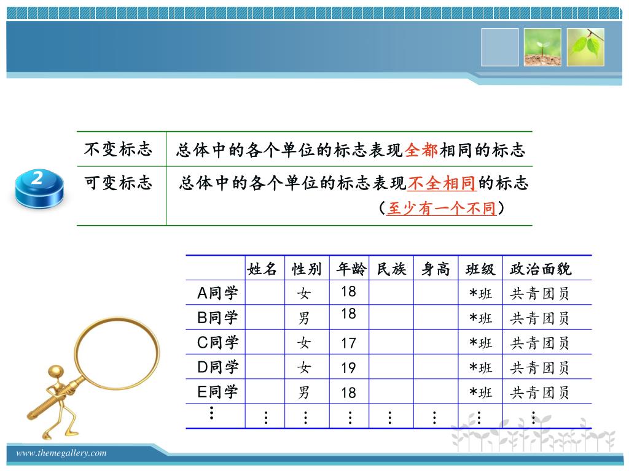Click age 18 in B同学 row
Viewport: 629px width, 471px height.
point(349,313)
